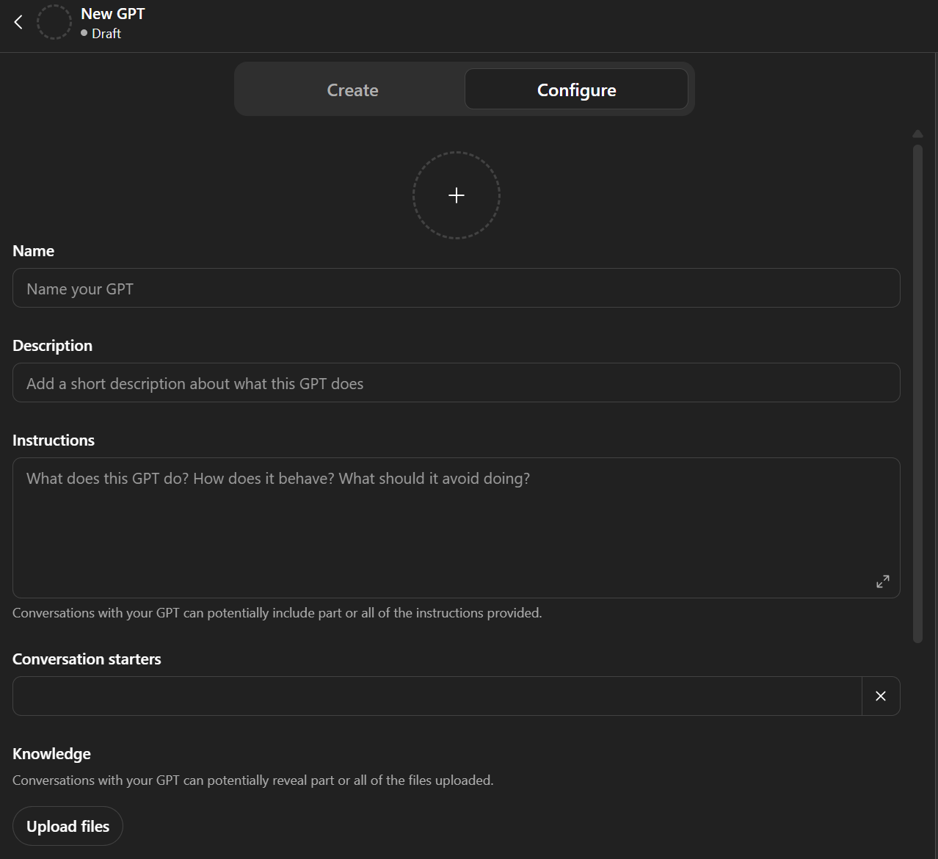Click the Conversation starters heading
The image size is (938, 859).
tap(87, 659)
